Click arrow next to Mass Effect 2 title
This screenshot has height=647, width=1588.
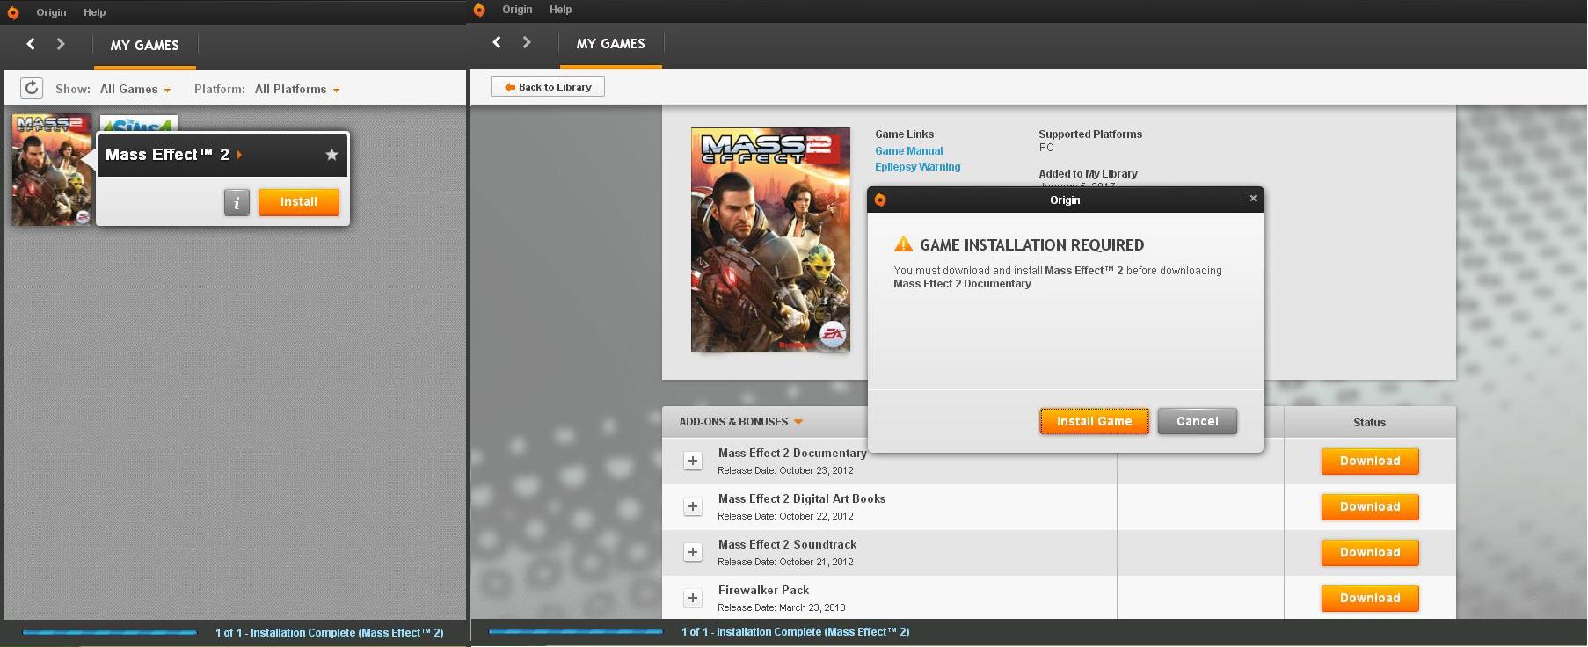coord(239,155)
